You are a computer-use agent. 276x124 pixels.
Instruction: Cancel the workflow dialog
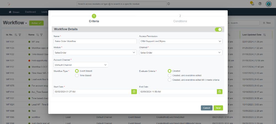(x=206, y=108)
